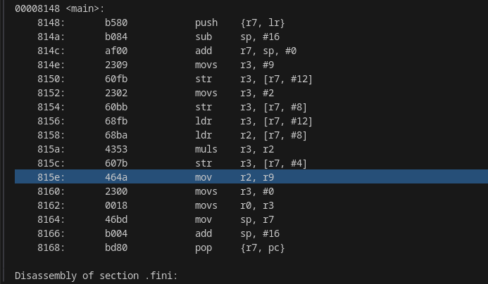Click the 'Disassembly of section .fini:' text
Viewport: 488px width, 284px height.
point(96,276)
